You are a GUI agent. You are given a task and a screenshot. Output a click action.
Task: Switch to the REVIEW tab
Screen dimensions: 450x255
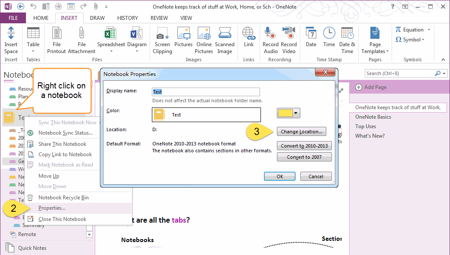pos(159,18)
